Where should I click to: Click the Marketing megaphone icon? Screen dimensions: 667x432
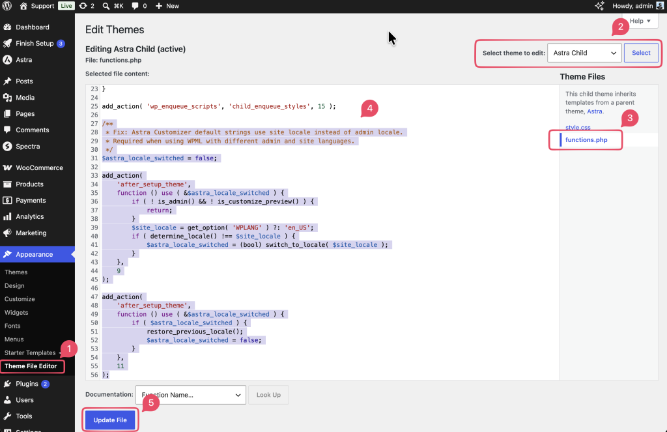coord(7,233)
